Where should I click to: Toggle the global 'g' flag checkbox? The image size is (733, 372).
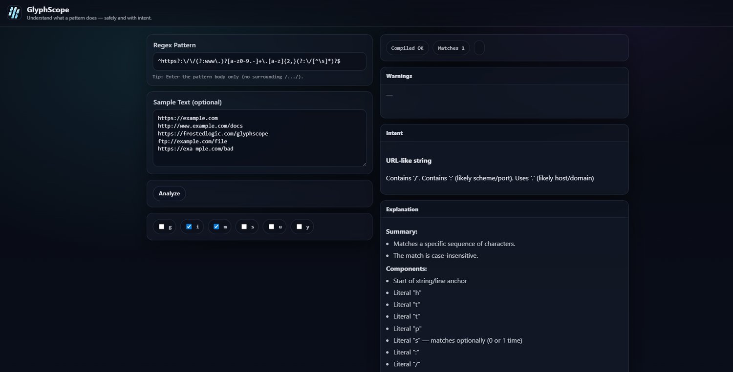162,227
